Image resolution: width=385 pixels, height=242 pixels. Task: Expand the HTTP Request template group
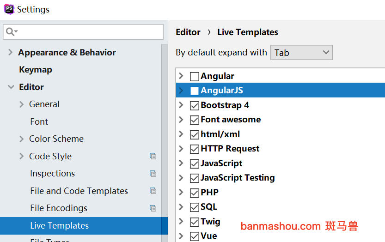tap(181, 149)
